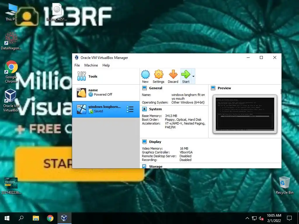
Task: Select the Oracle VM VirtualBox desktop shortcut
Action: tap(11, 101)
